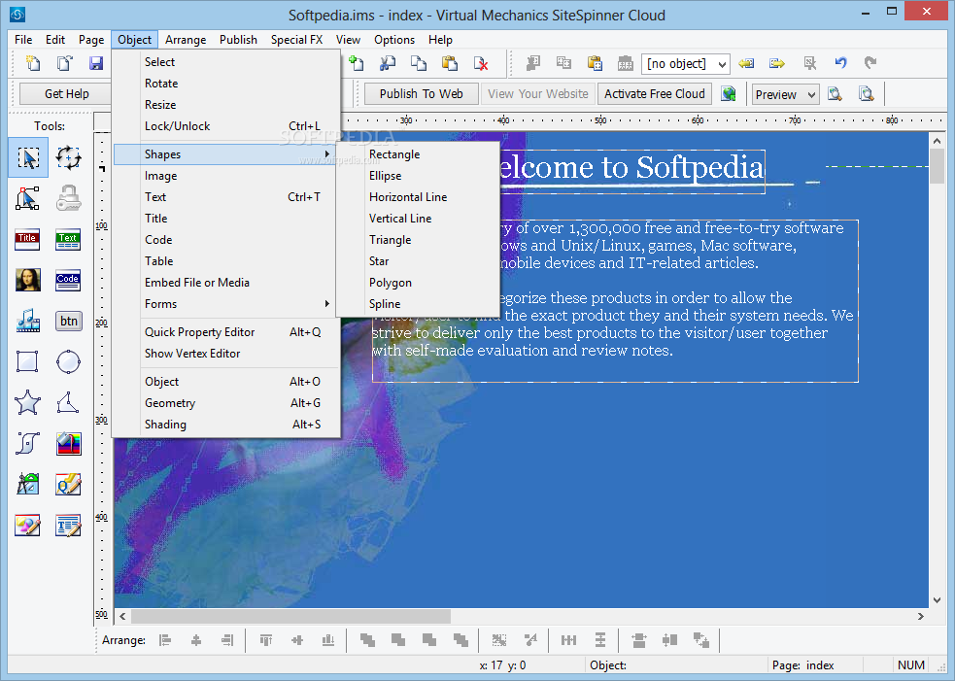Choose Lock/Unlock in the Object menu
Screen dimensions: 955x681
[x=225, y=125]
